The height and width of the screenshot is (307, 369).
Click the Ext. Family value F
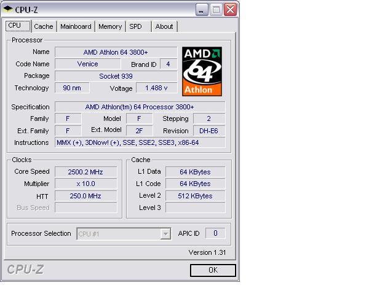point(68,131)
